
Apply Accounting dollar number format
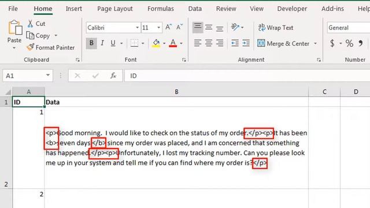point(332,43)
